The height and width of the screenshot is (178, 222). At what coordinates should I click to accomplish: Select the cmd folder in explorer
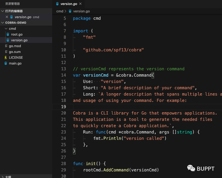26,29
